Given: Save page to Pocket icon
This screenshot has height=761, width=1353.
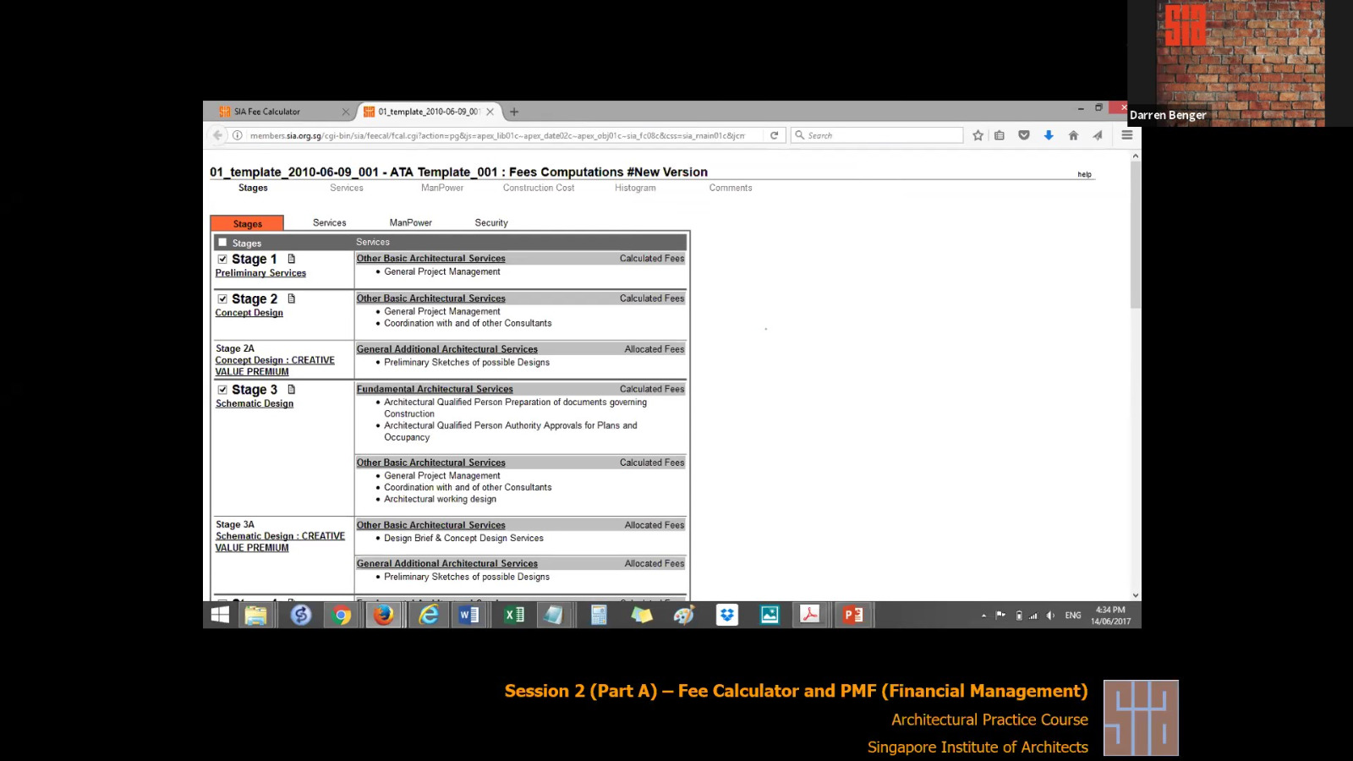Looking at the screenshot, I should [x=1024, y=135].
